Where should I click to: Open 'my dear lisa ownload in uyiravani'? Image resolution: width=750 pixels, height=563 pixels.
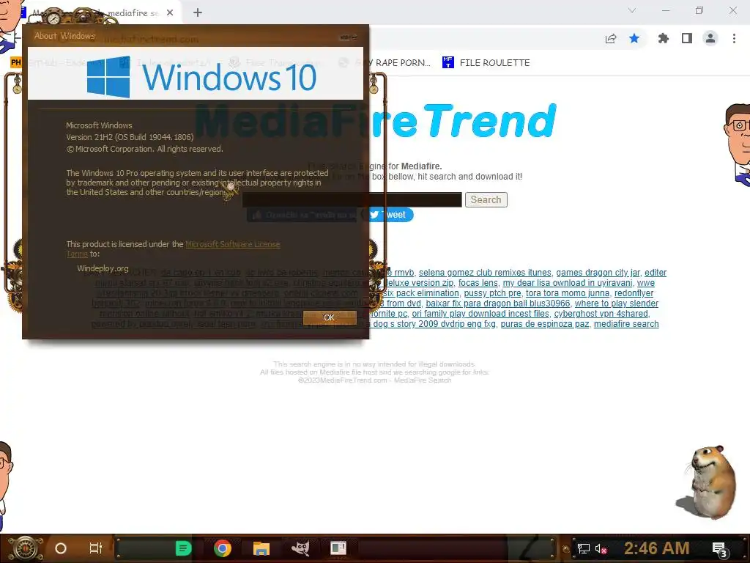click(x=568, y=283)
